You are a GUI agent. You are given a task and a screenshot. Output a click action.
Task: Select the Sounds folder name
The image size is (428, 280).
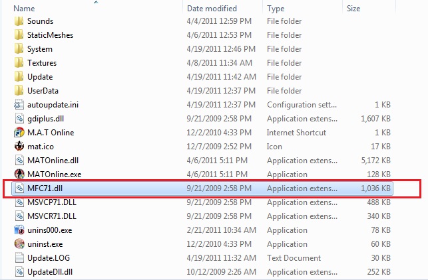point(40,21)
